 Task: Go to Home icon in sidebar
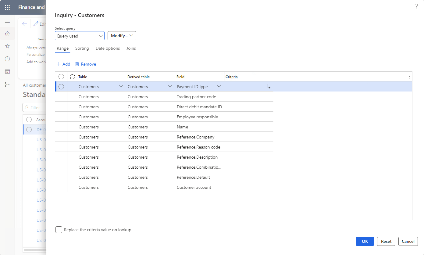(7, 34)
